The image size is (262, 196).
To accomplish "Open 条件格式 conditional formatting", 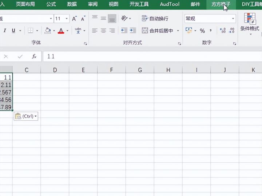I will [x=250, y=24].
